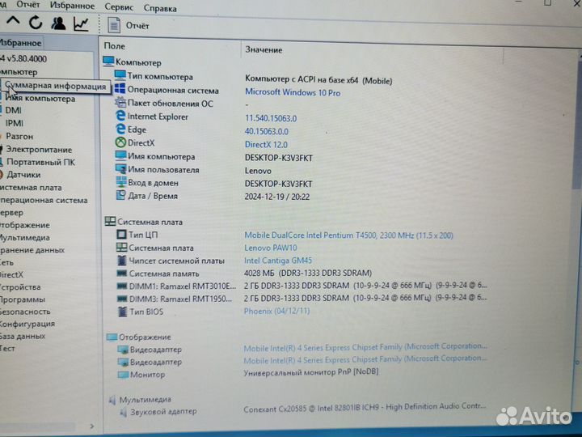Click the 2024-12-19 / 20:22 date value
Image resolution: width=582 pixels, height=437 pixels.
pos(277,197)
